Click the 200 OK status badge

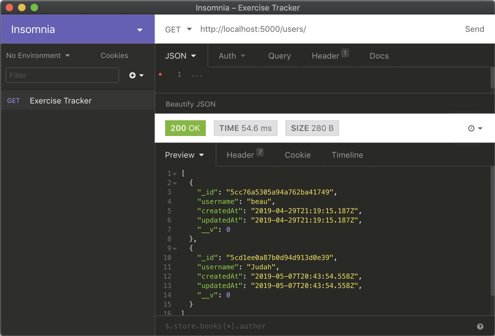pyautogui.click(x=185, y=128)
